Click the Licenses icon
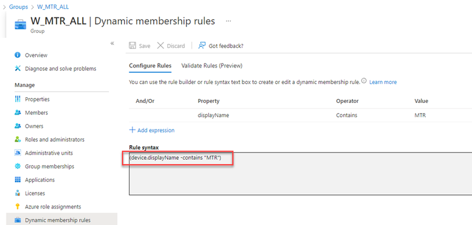Image resolution: width=472 pixels, height=225 pixels. tap(18, 193)
